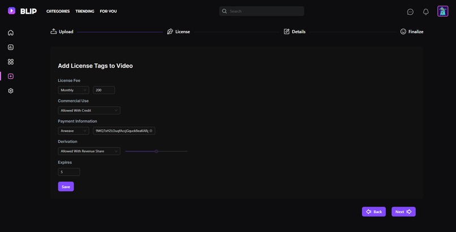Click the "Add License Tags to Video" heading
Viewport: 456px width, 232px height.
[96, 66]
